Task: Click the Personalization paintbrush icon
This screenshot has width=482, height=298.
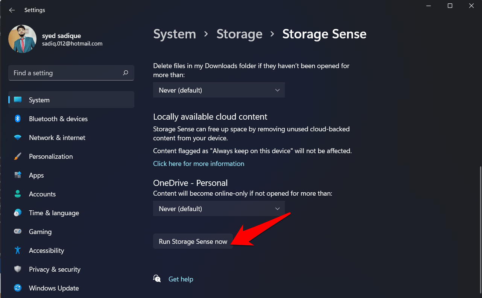Action: coord(18,157)
